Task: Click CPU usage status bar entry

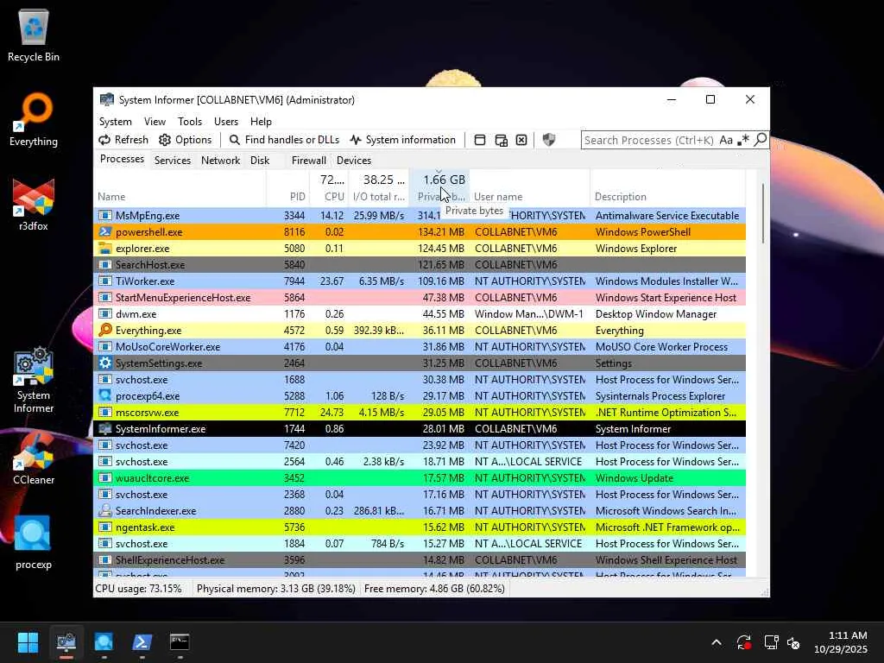Action: 139,589
